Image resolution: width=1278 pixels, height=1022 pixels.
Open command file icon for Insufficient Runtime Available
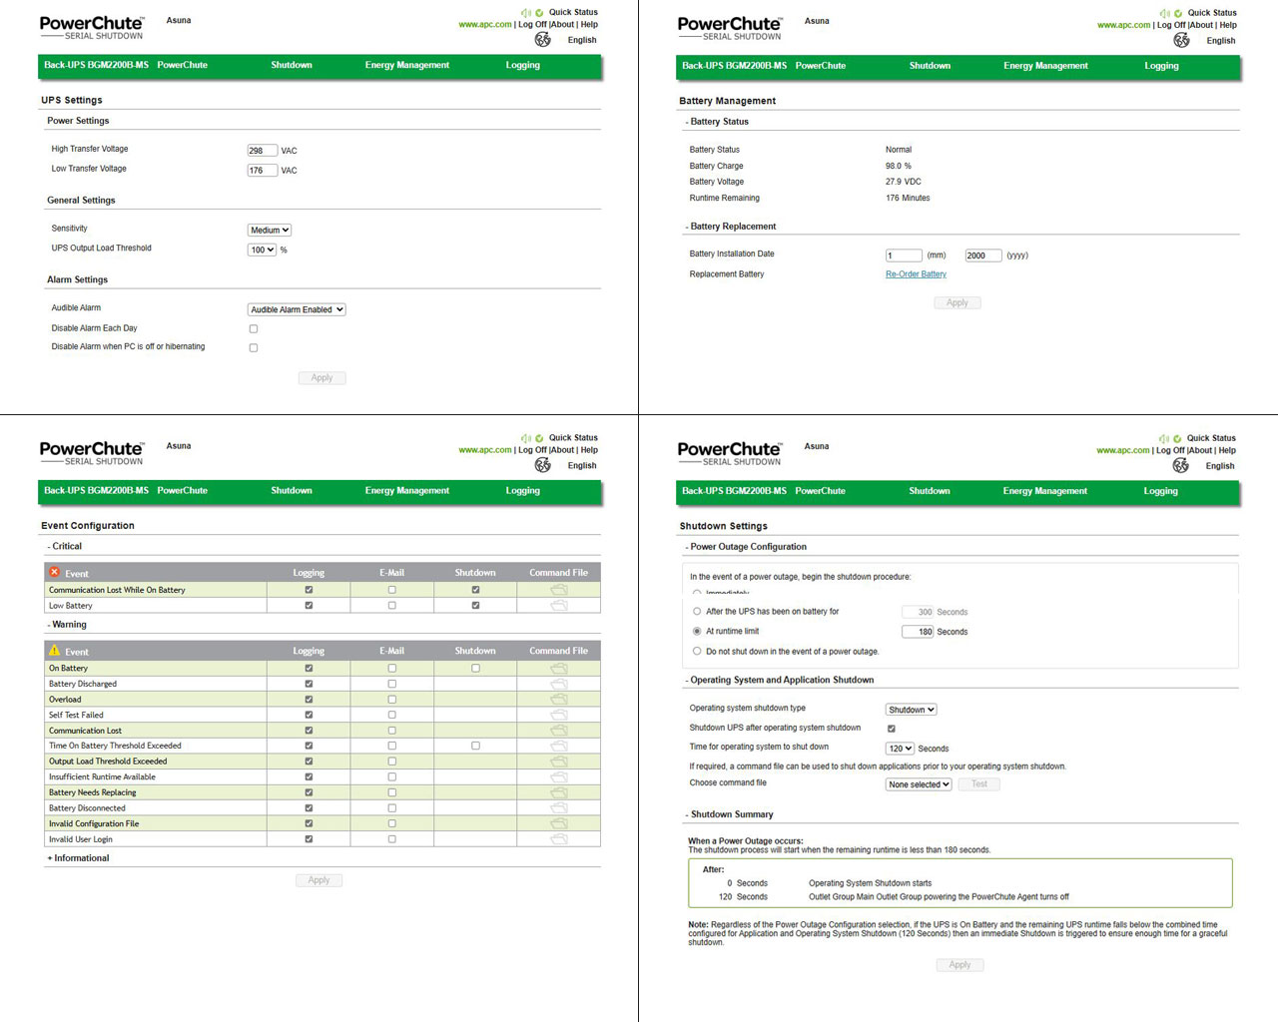[x=559, y=776]
